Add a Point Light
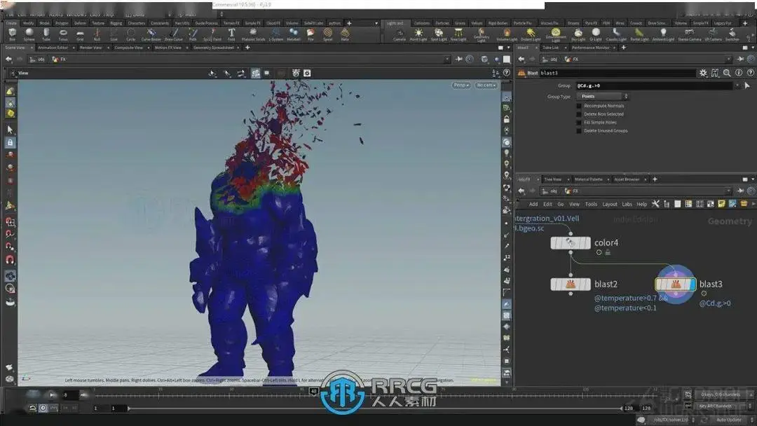The height and width of the screenshot is (426, 757). (x=418, y=34)
